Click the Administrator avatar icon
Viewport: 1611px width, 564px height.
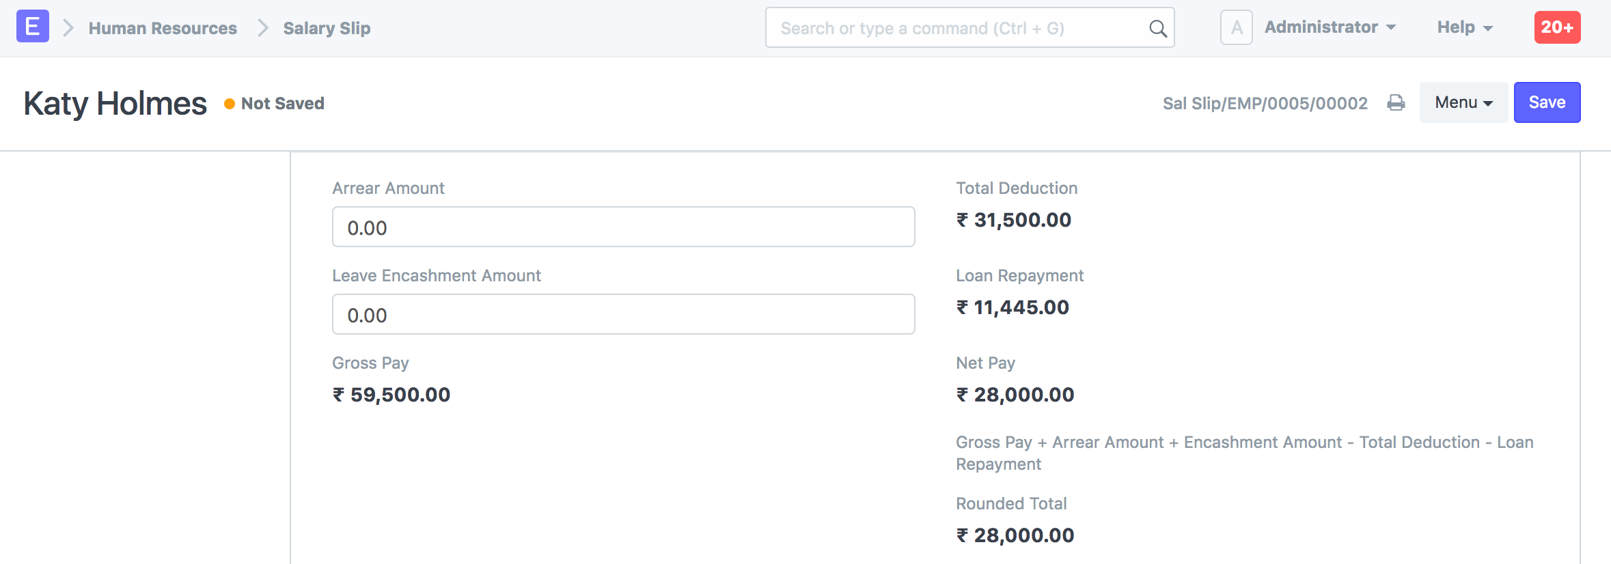click(x=1236, y=28)
